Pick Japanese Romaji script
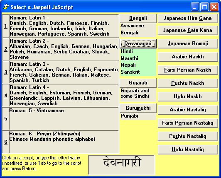The width and height of the screenshot is (221, 178). pyautogui.click(x=188, y=43)
